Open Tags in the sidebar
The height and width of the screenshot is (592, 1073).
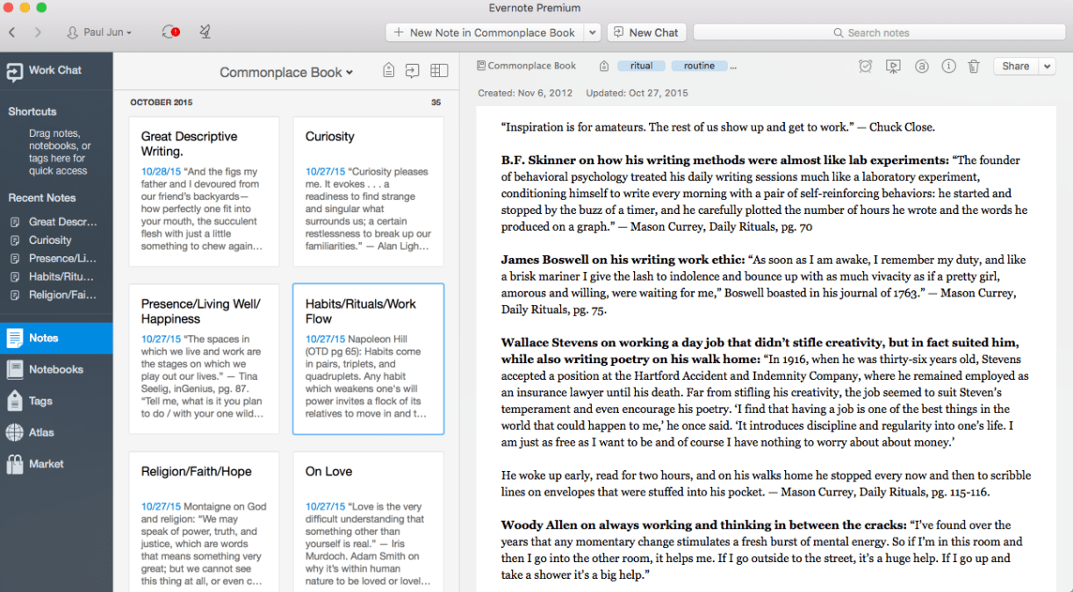click(40, 401)
